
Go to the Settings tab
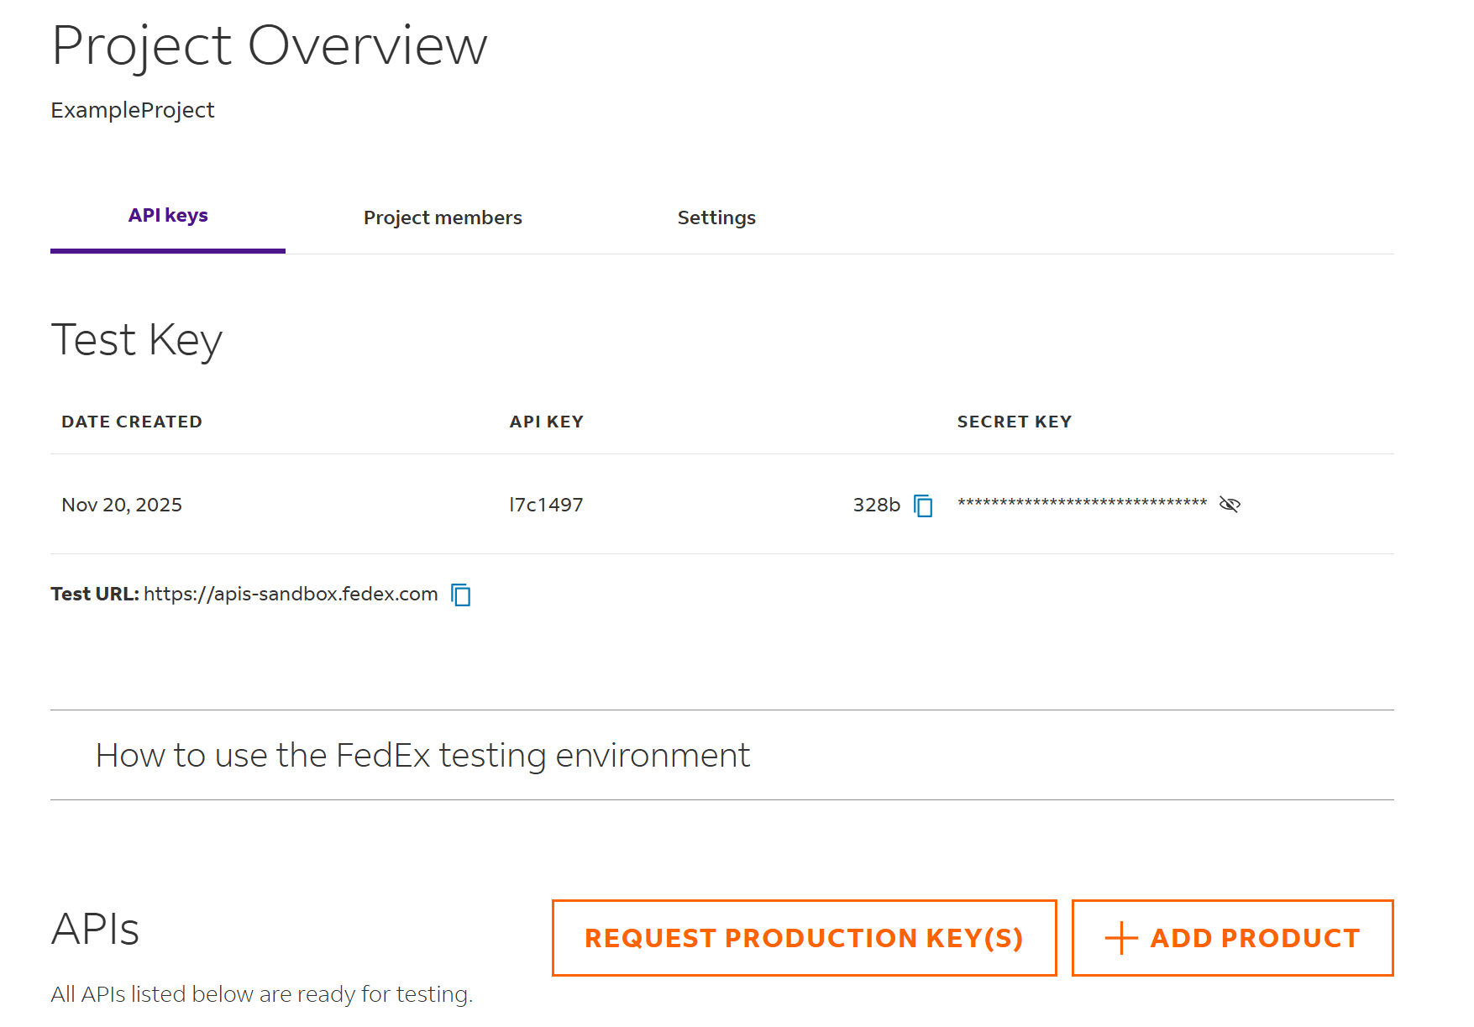(x=716, y=218)
